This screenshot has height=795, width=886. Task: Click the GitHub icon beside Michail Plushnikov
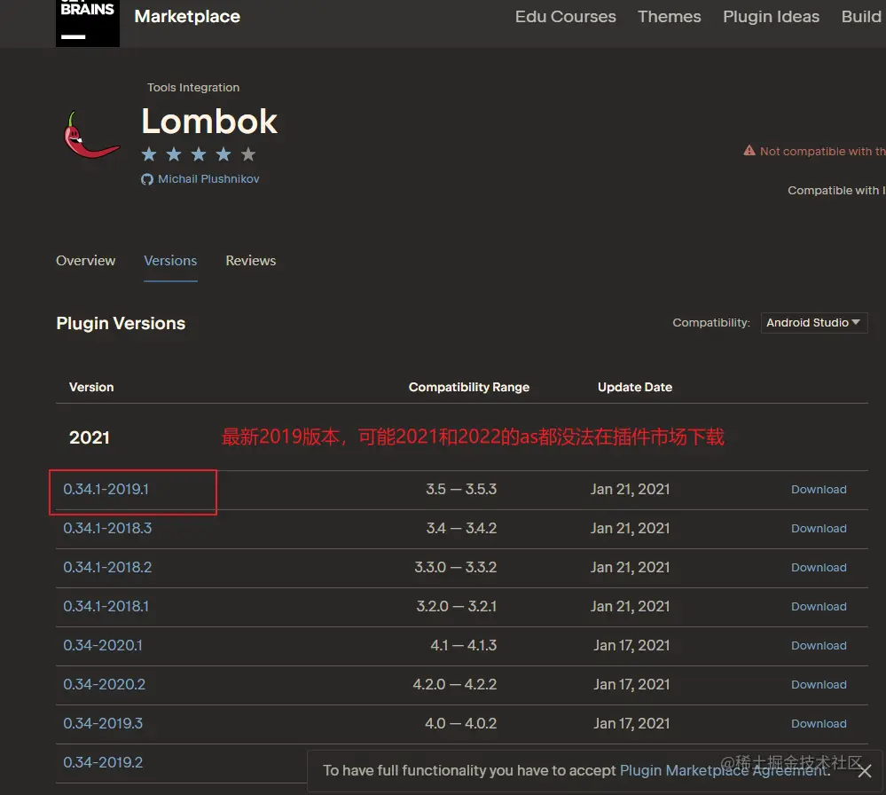pos(147,179)
